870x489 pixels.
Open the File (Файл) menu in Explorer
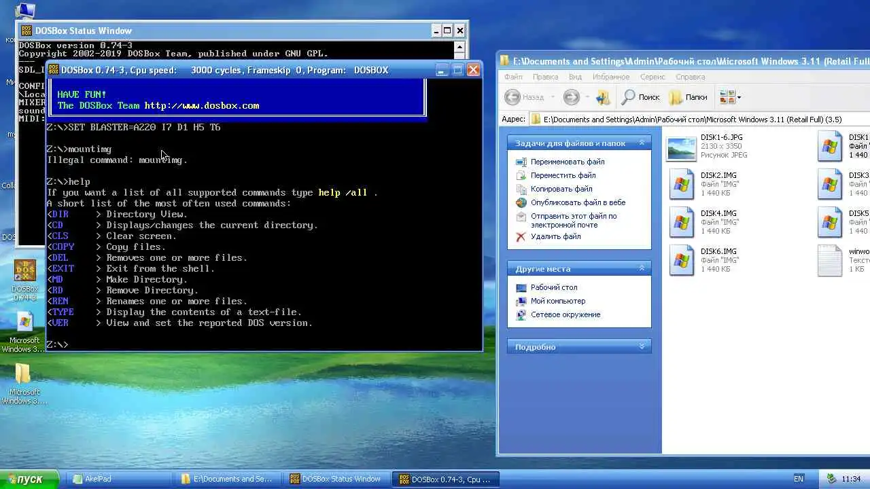point(513,77)
